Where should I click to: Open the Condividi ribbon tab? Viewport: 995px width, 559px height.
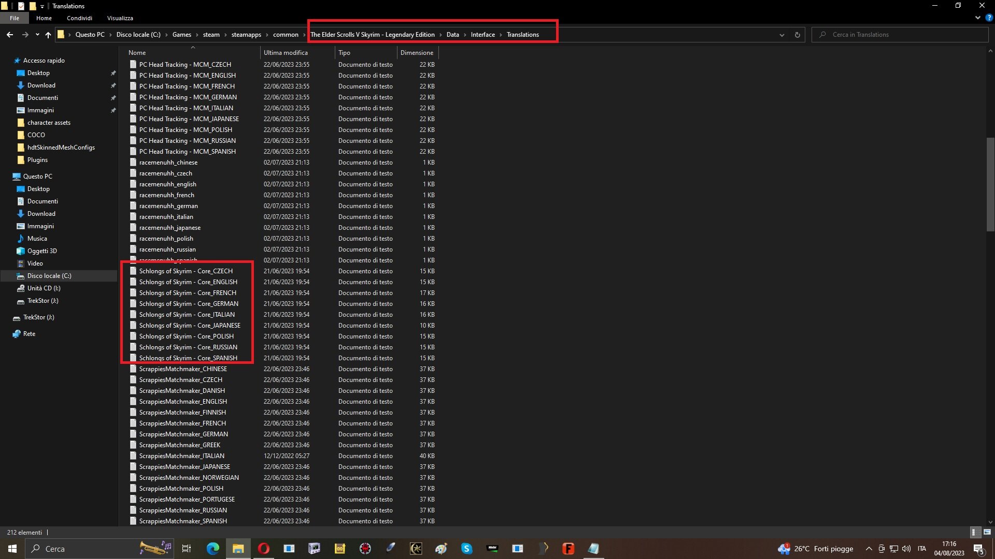[79, 18]
